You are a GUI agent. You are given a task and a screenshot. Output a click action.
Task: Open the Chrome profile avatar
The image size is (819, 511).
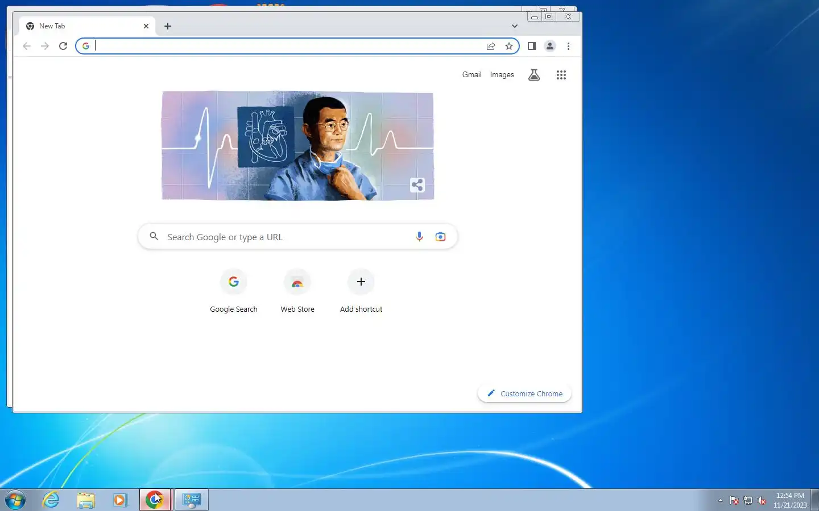[550, 46]
